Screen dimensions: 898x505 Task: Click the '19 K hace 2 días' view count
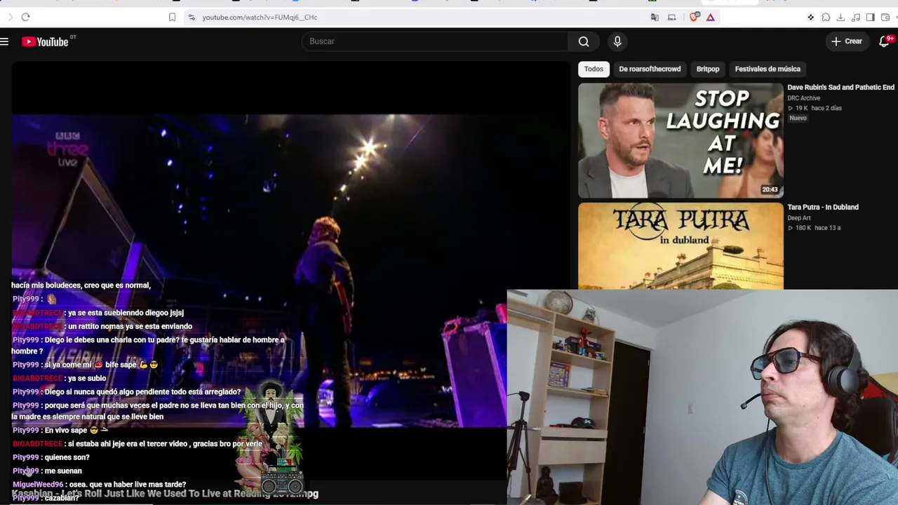click(x=814, y=108)
